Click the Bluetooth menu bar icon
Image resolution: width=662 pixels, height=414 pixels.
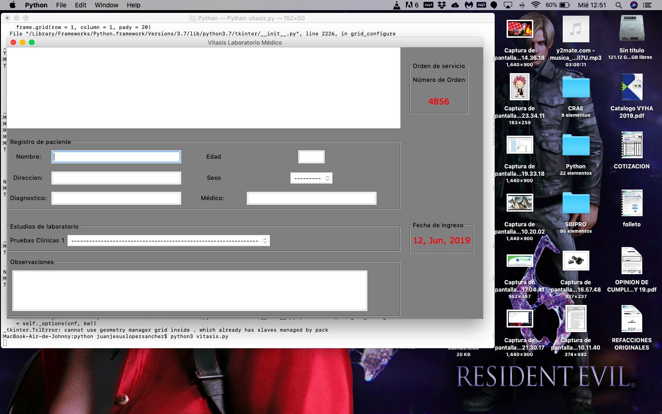tap(522, 5)
